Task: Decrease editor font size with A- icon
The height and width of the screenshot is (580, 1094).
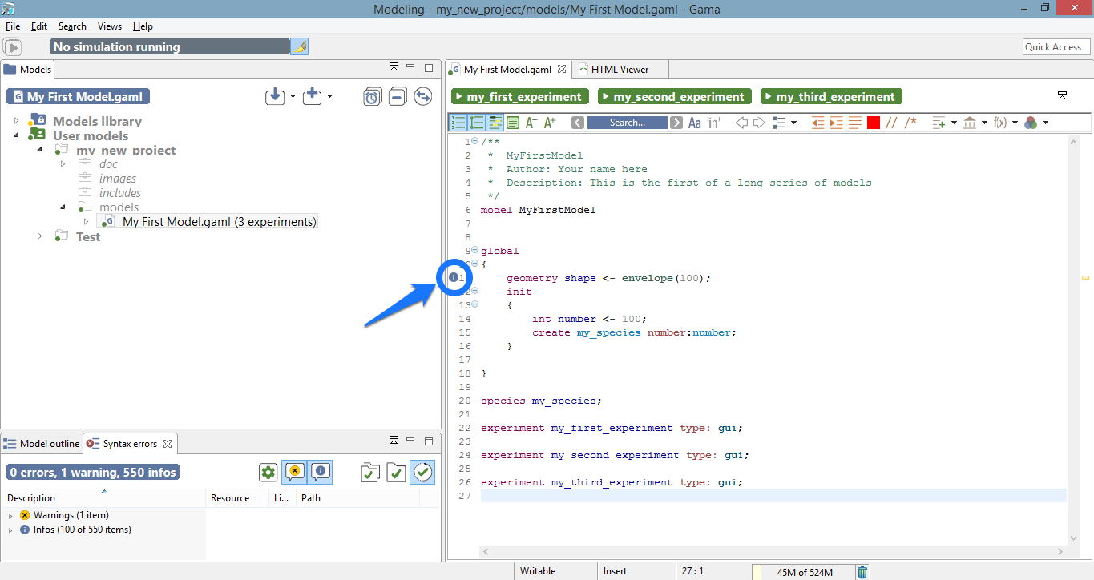Action: pyautogui.click(x=531, y=123)
